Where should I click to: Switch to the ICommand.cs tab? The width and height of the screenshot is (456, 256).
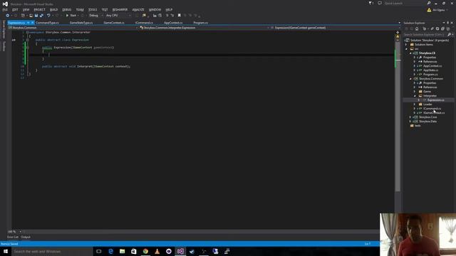[144, 23]
